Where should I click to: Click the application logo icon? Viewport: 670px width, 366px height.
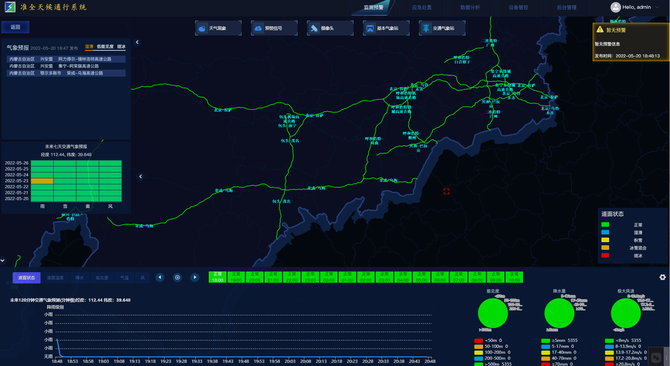10,7
